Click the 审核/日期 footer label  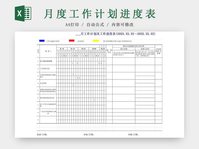89,134
